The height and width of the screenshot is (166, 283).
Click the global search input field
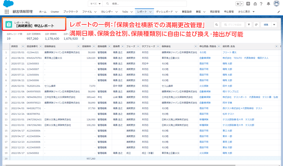[147, 4]
